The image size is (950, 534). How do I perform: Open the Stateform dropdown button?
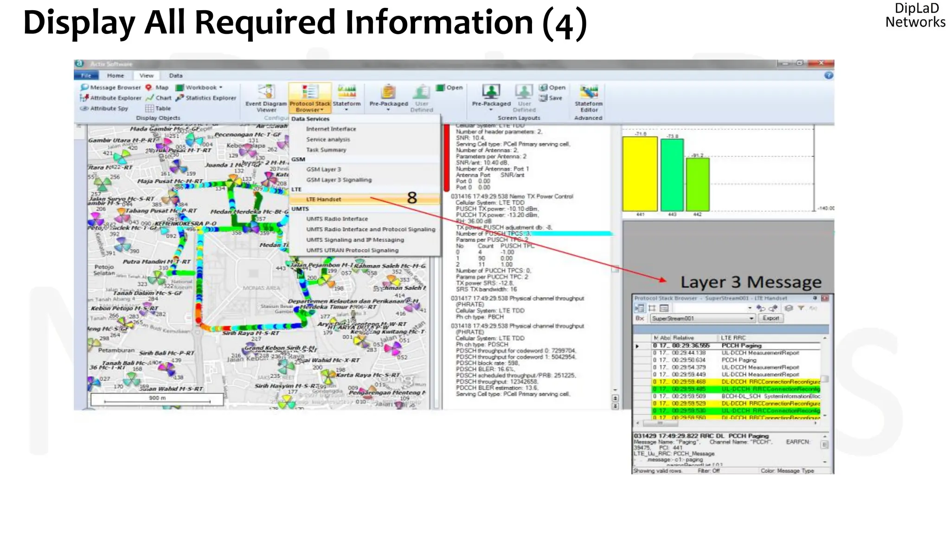pyautogui.click(x=347, y=97)
